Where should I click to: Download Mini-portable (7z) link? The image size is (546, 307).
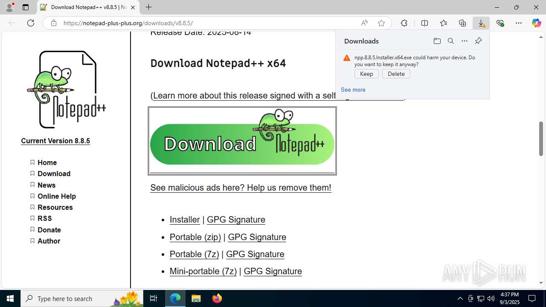203,271
